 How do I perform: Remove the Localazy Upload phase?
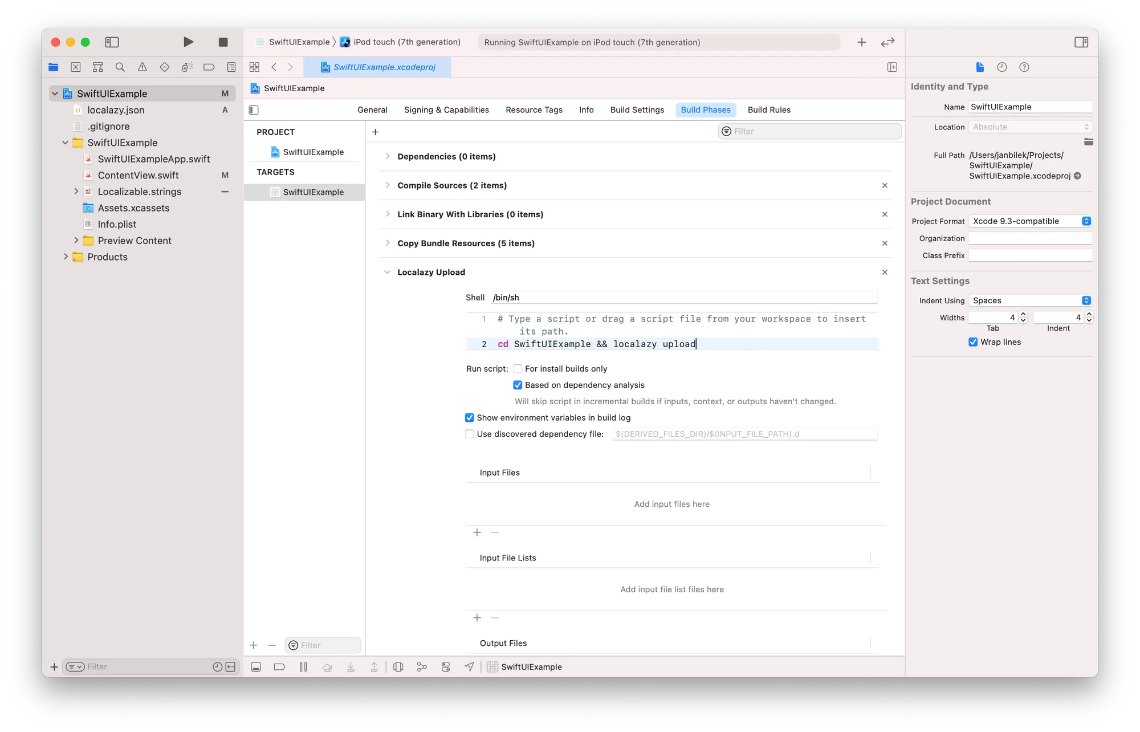[885, 273]
